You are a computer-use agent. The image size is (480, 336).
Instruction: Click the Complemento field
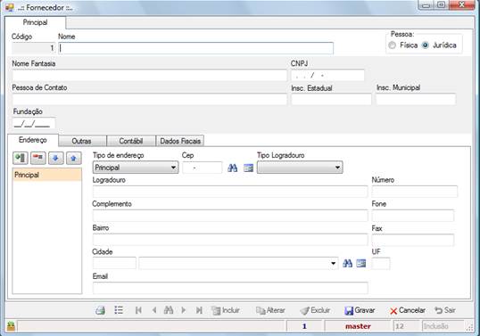230,216
